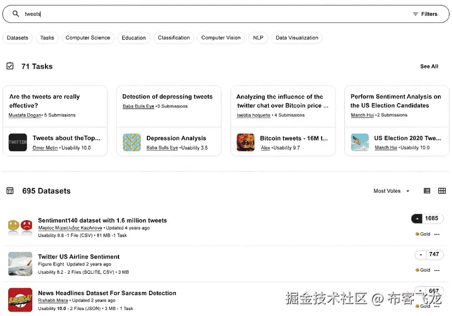
Task: Click the 747 vote count
Action: (x=434, y=254)
